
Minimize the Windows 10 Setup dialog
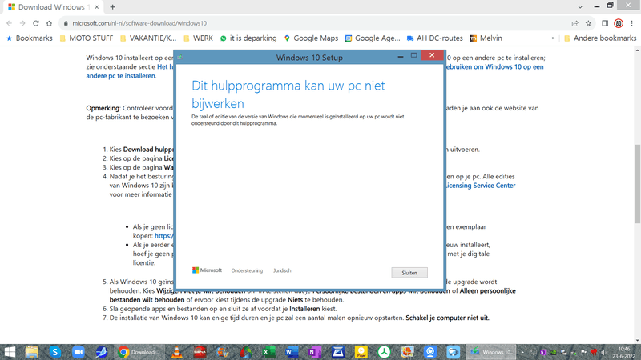(401, 56)
